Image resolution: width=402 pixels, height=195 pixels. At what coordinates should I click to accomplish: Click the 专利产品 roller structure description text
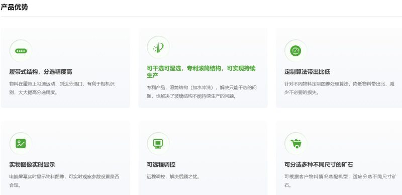click(202, 92)
